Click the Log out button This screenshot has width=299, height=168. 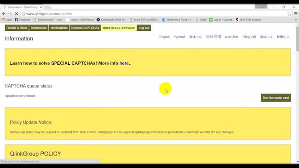point(144,28)
